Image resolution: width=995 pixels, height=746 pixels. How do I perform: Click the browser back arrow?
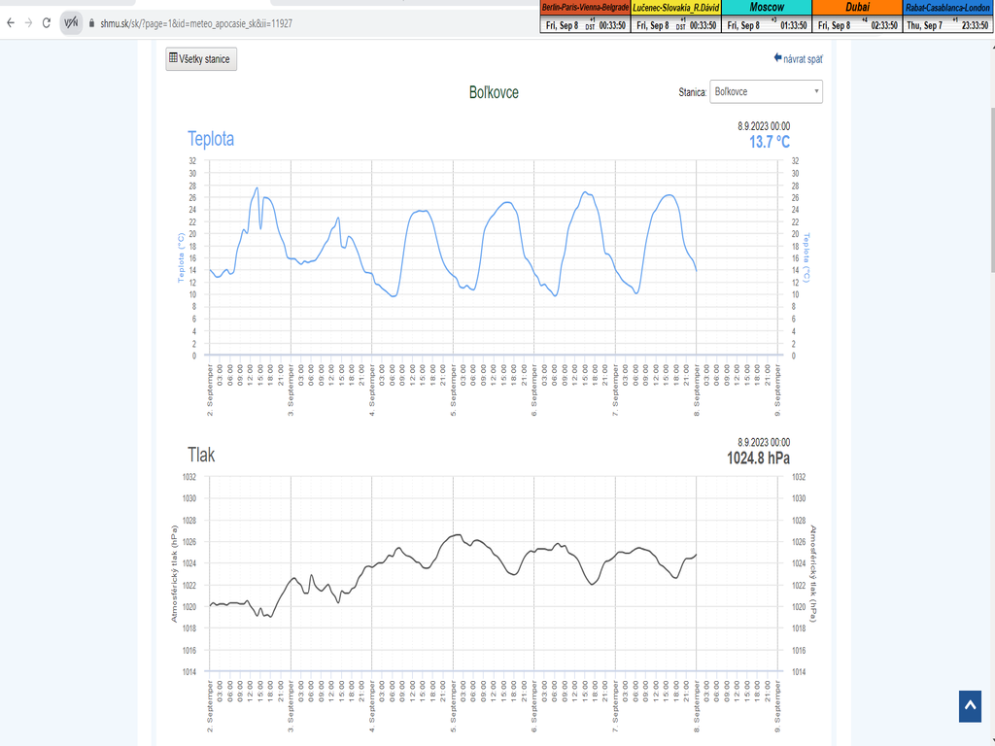10,22
